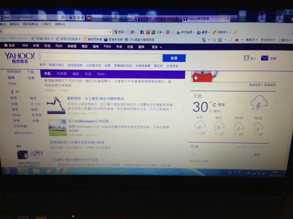Open the 檢視(V) menu
The height and width of the screenshot is (219, 293).
click(x=14, y=24)
